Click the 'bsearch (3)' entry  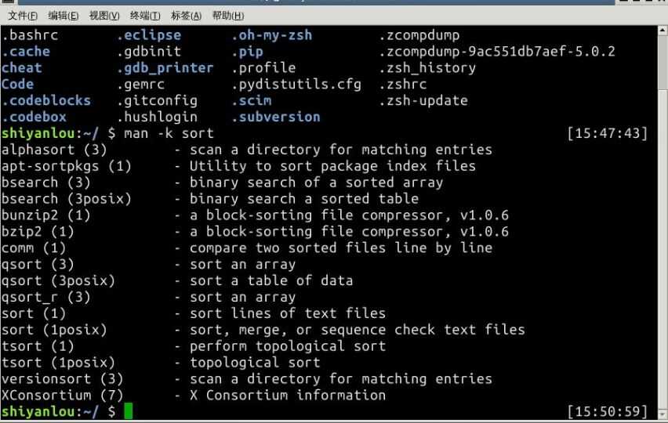(x=46, y=183)
